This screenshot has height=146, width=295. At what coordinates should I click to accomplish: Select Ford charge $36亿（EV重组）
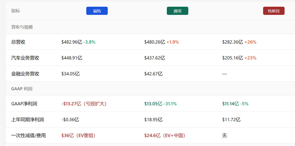coord(78,136)
